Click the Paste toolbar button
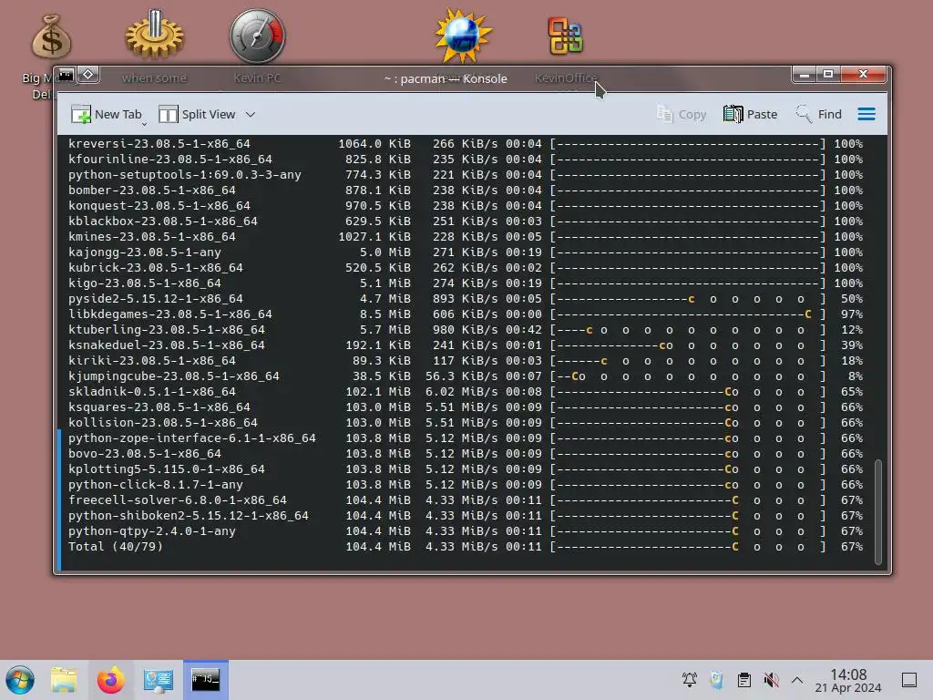Screen dimensions: 933x700 coord(751,114)
